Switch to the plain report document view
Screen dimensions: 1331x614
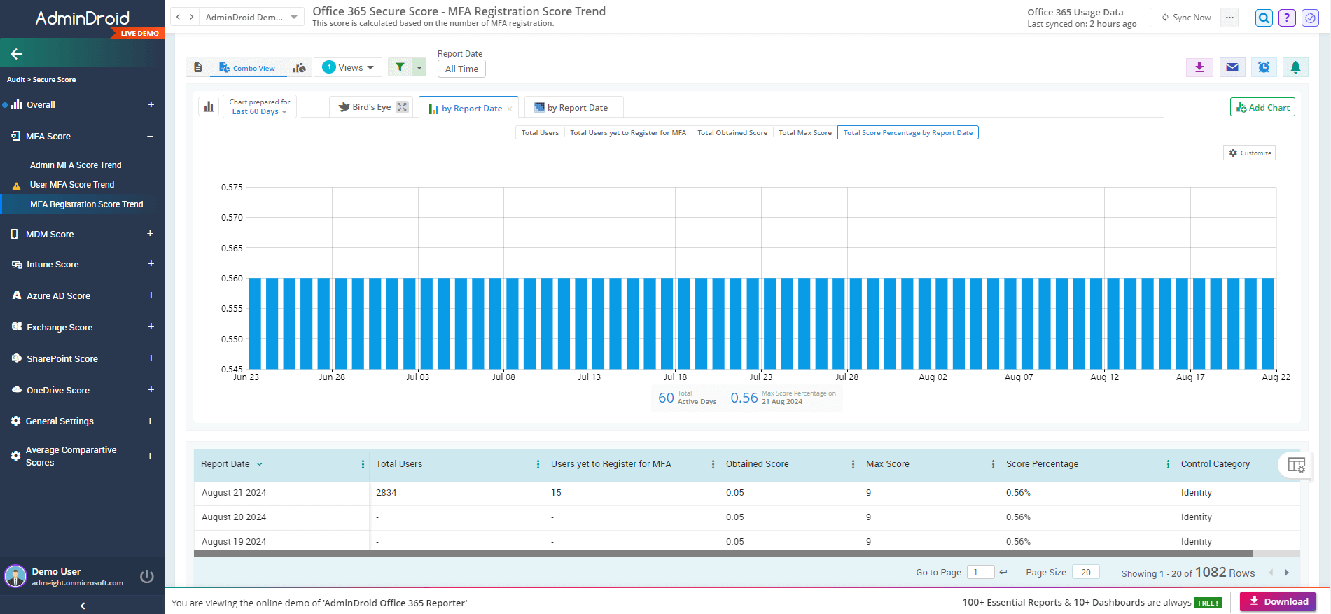click(198, 68)
